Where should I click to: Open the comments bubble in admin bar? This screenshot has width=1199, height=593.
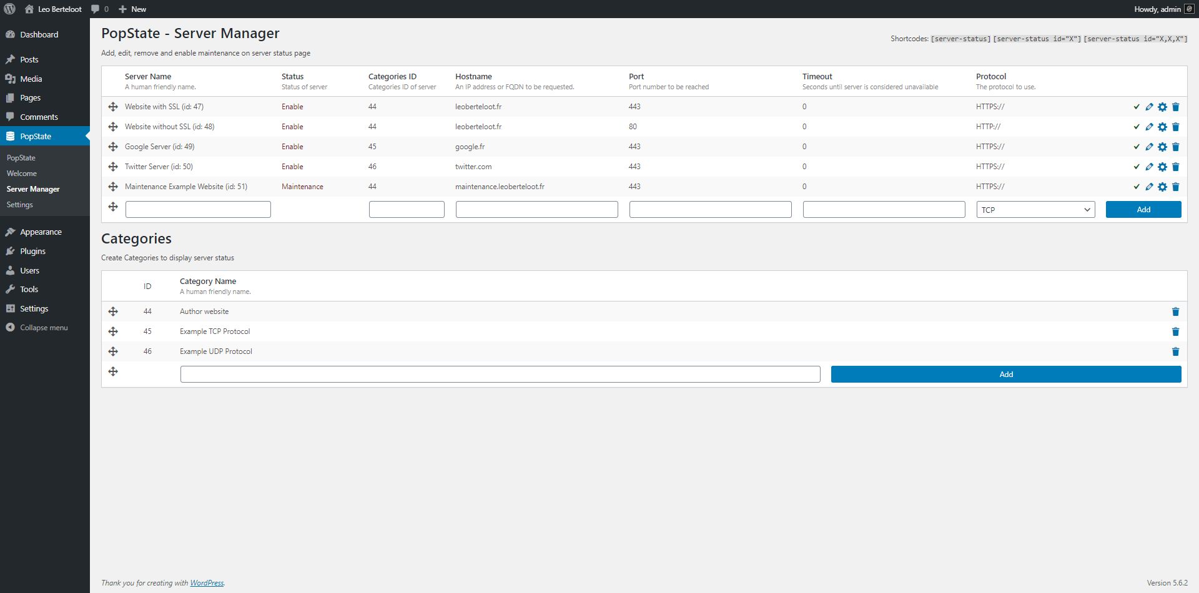click(x=99, y=9)
